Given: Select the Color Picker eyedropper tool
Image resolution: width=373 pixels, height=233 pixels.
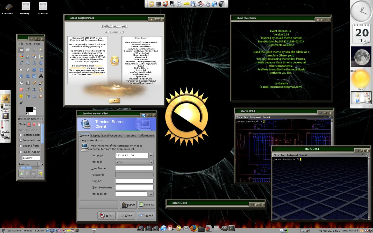Looking at the screenshot, I should point(21,63).
